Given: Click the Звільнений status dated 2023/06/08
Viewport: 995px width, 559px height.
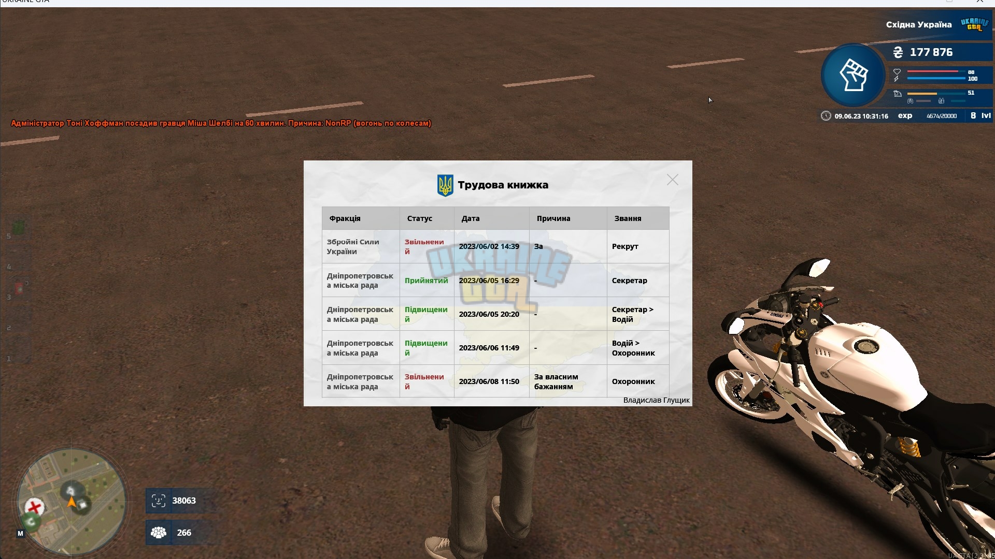Looking at the screenshot, I should pos(424,381).
